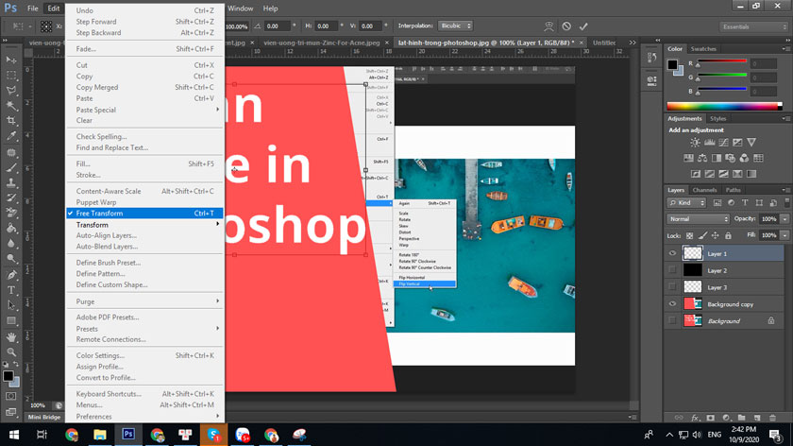The height and width of the screenshot is (446, 793).
Task: Open the Opacity slider arrow
Action: [785, 219]
